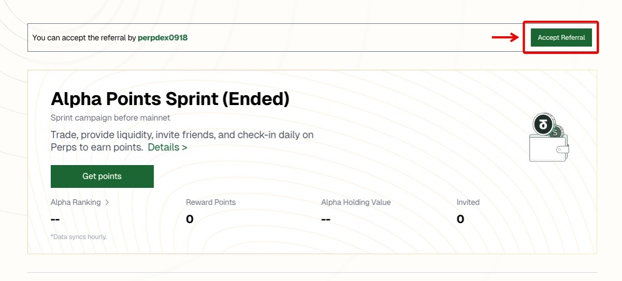
Task: Click the Alpha Ranking dashes value
Action: (55, 219)
